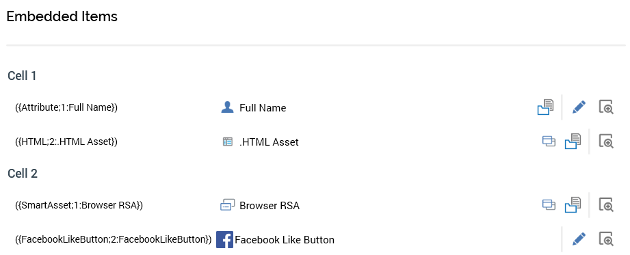630x255 pixels.
Task: Edit the Full Name attribute with pencil icon
Action: (x=579, y=107)
